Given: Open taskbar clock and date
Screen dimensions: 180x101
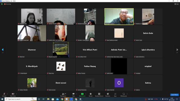Looking at the screenshot, I should 172,99.
